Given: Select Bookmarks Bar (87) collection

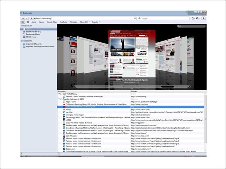Looking at the screenshot, I should pyautogui.click(x=38, y=32).
